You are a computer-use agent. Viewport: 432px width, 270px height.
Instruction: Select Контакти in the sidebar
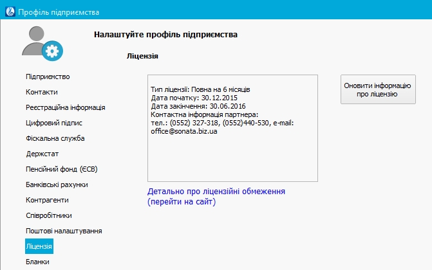(x=42, y=92)
